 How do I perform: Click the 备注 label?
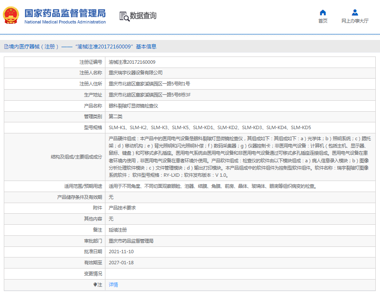[97, 230]
